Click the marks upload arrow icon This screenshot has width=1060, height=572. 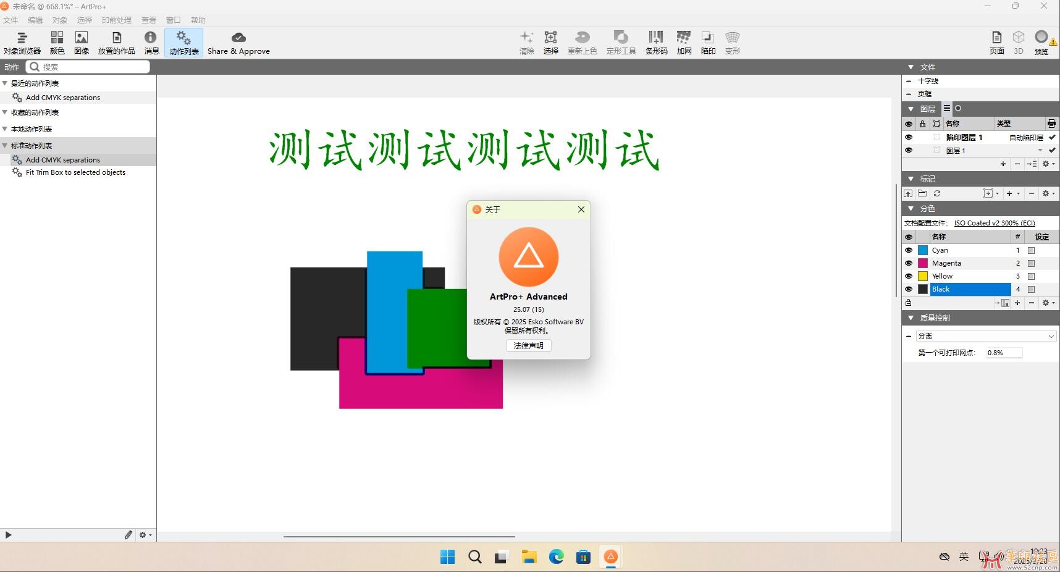coord(908,193)
